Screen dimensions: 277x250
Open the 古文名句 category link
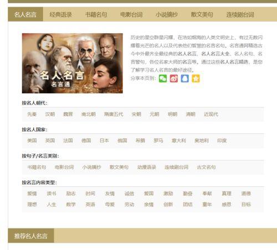click(206, 167)
